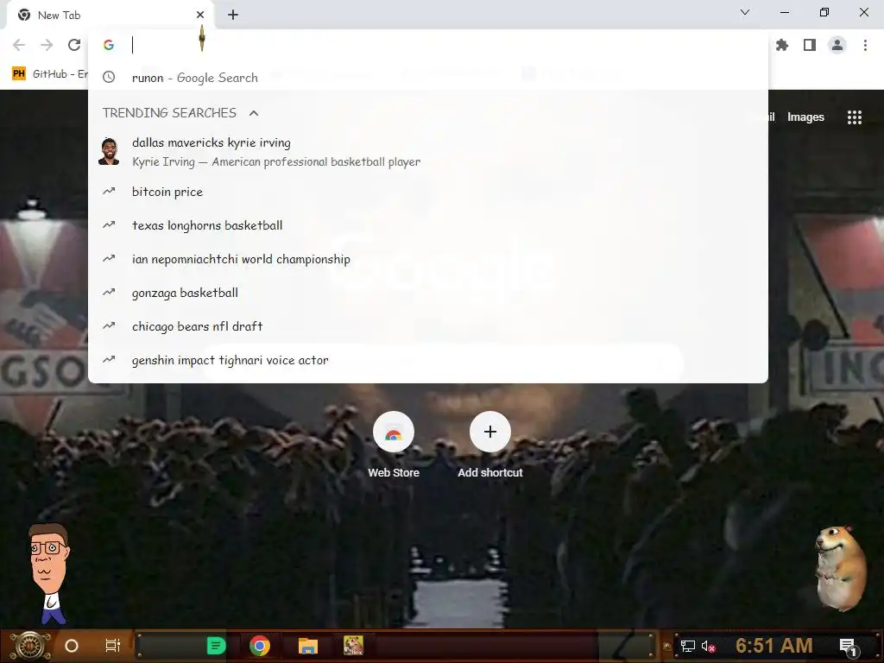
Task: Collapse the Trending Searches section
Action: click(254, 113)
